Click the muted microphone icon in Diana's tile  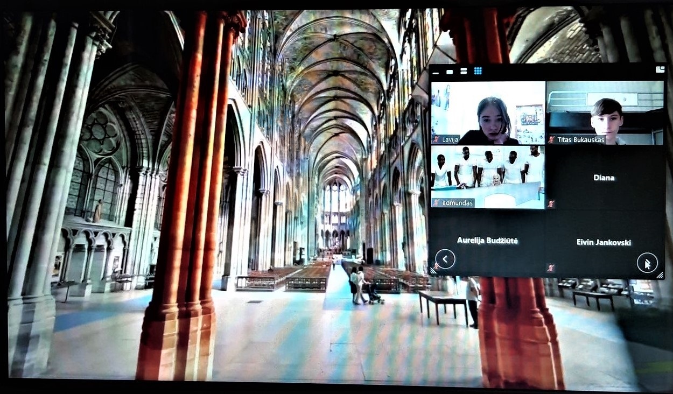click(551, 203)
